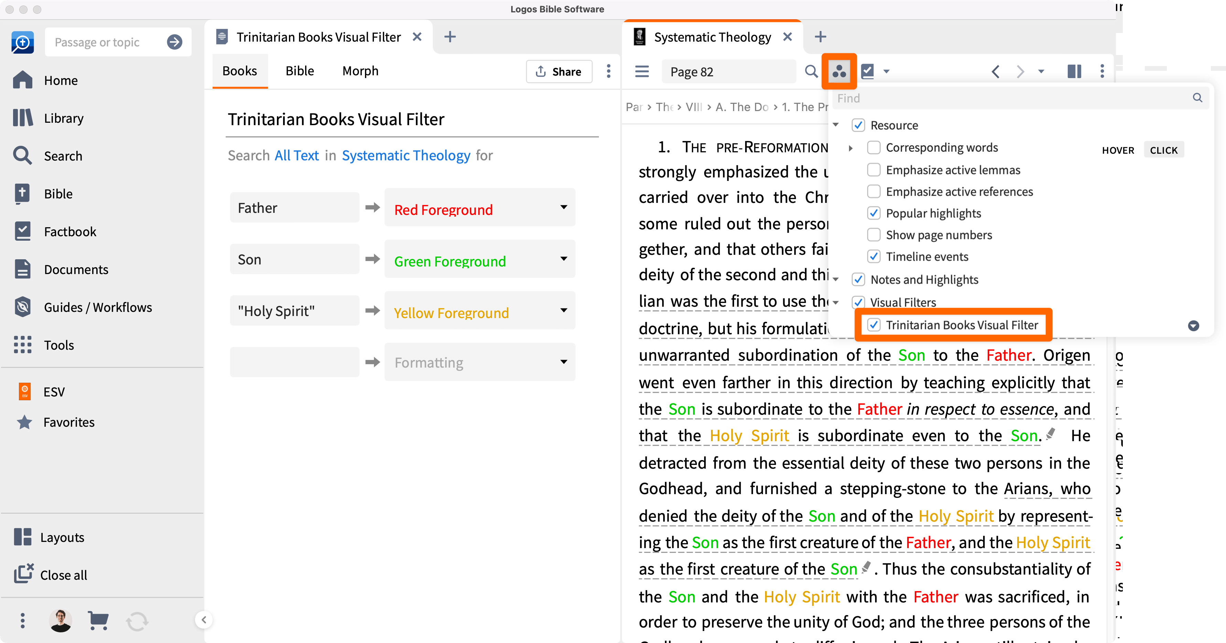
Task: Open Factbook from sidebar
Action: [55, 231]
